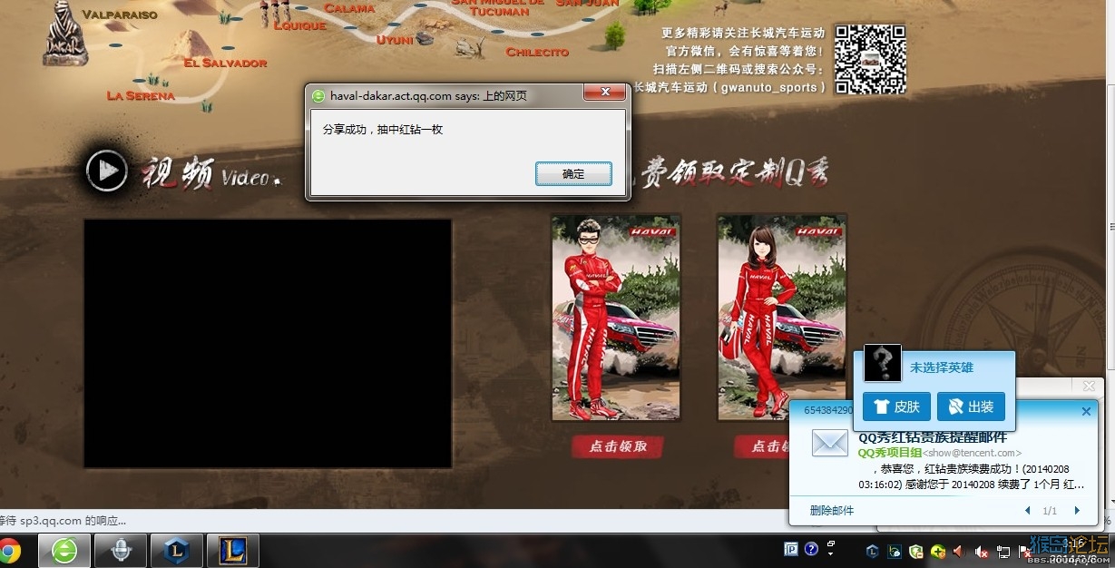Click the WeChat QR code image
This screenshot has height=568, width=1115.
tap(870, 59)
